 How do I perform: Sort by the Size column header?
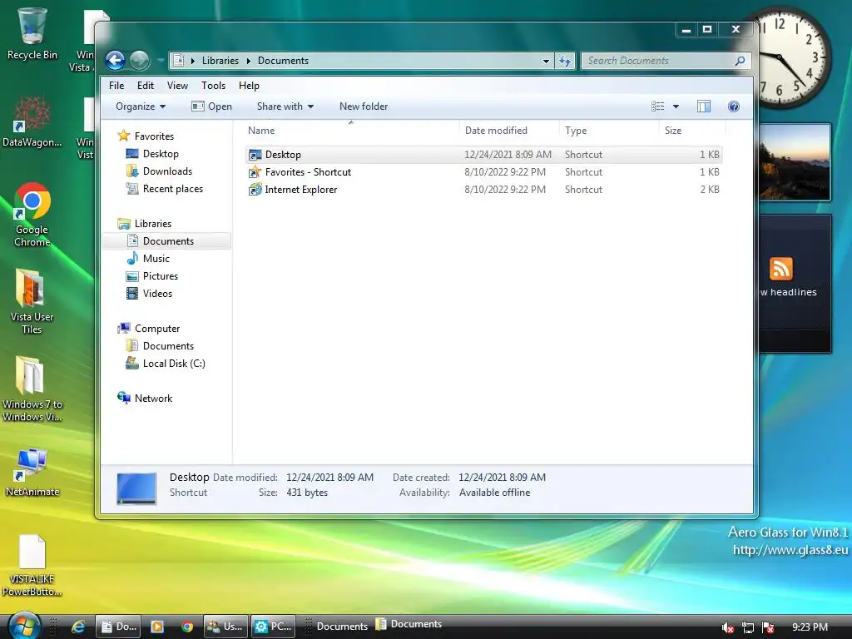692,131
